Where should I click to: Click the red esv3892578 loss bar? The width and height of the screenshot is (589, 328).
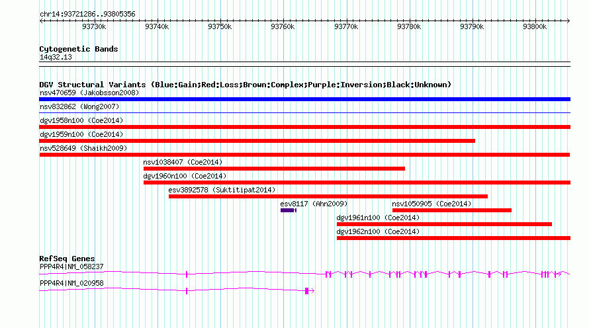point(328,196)
